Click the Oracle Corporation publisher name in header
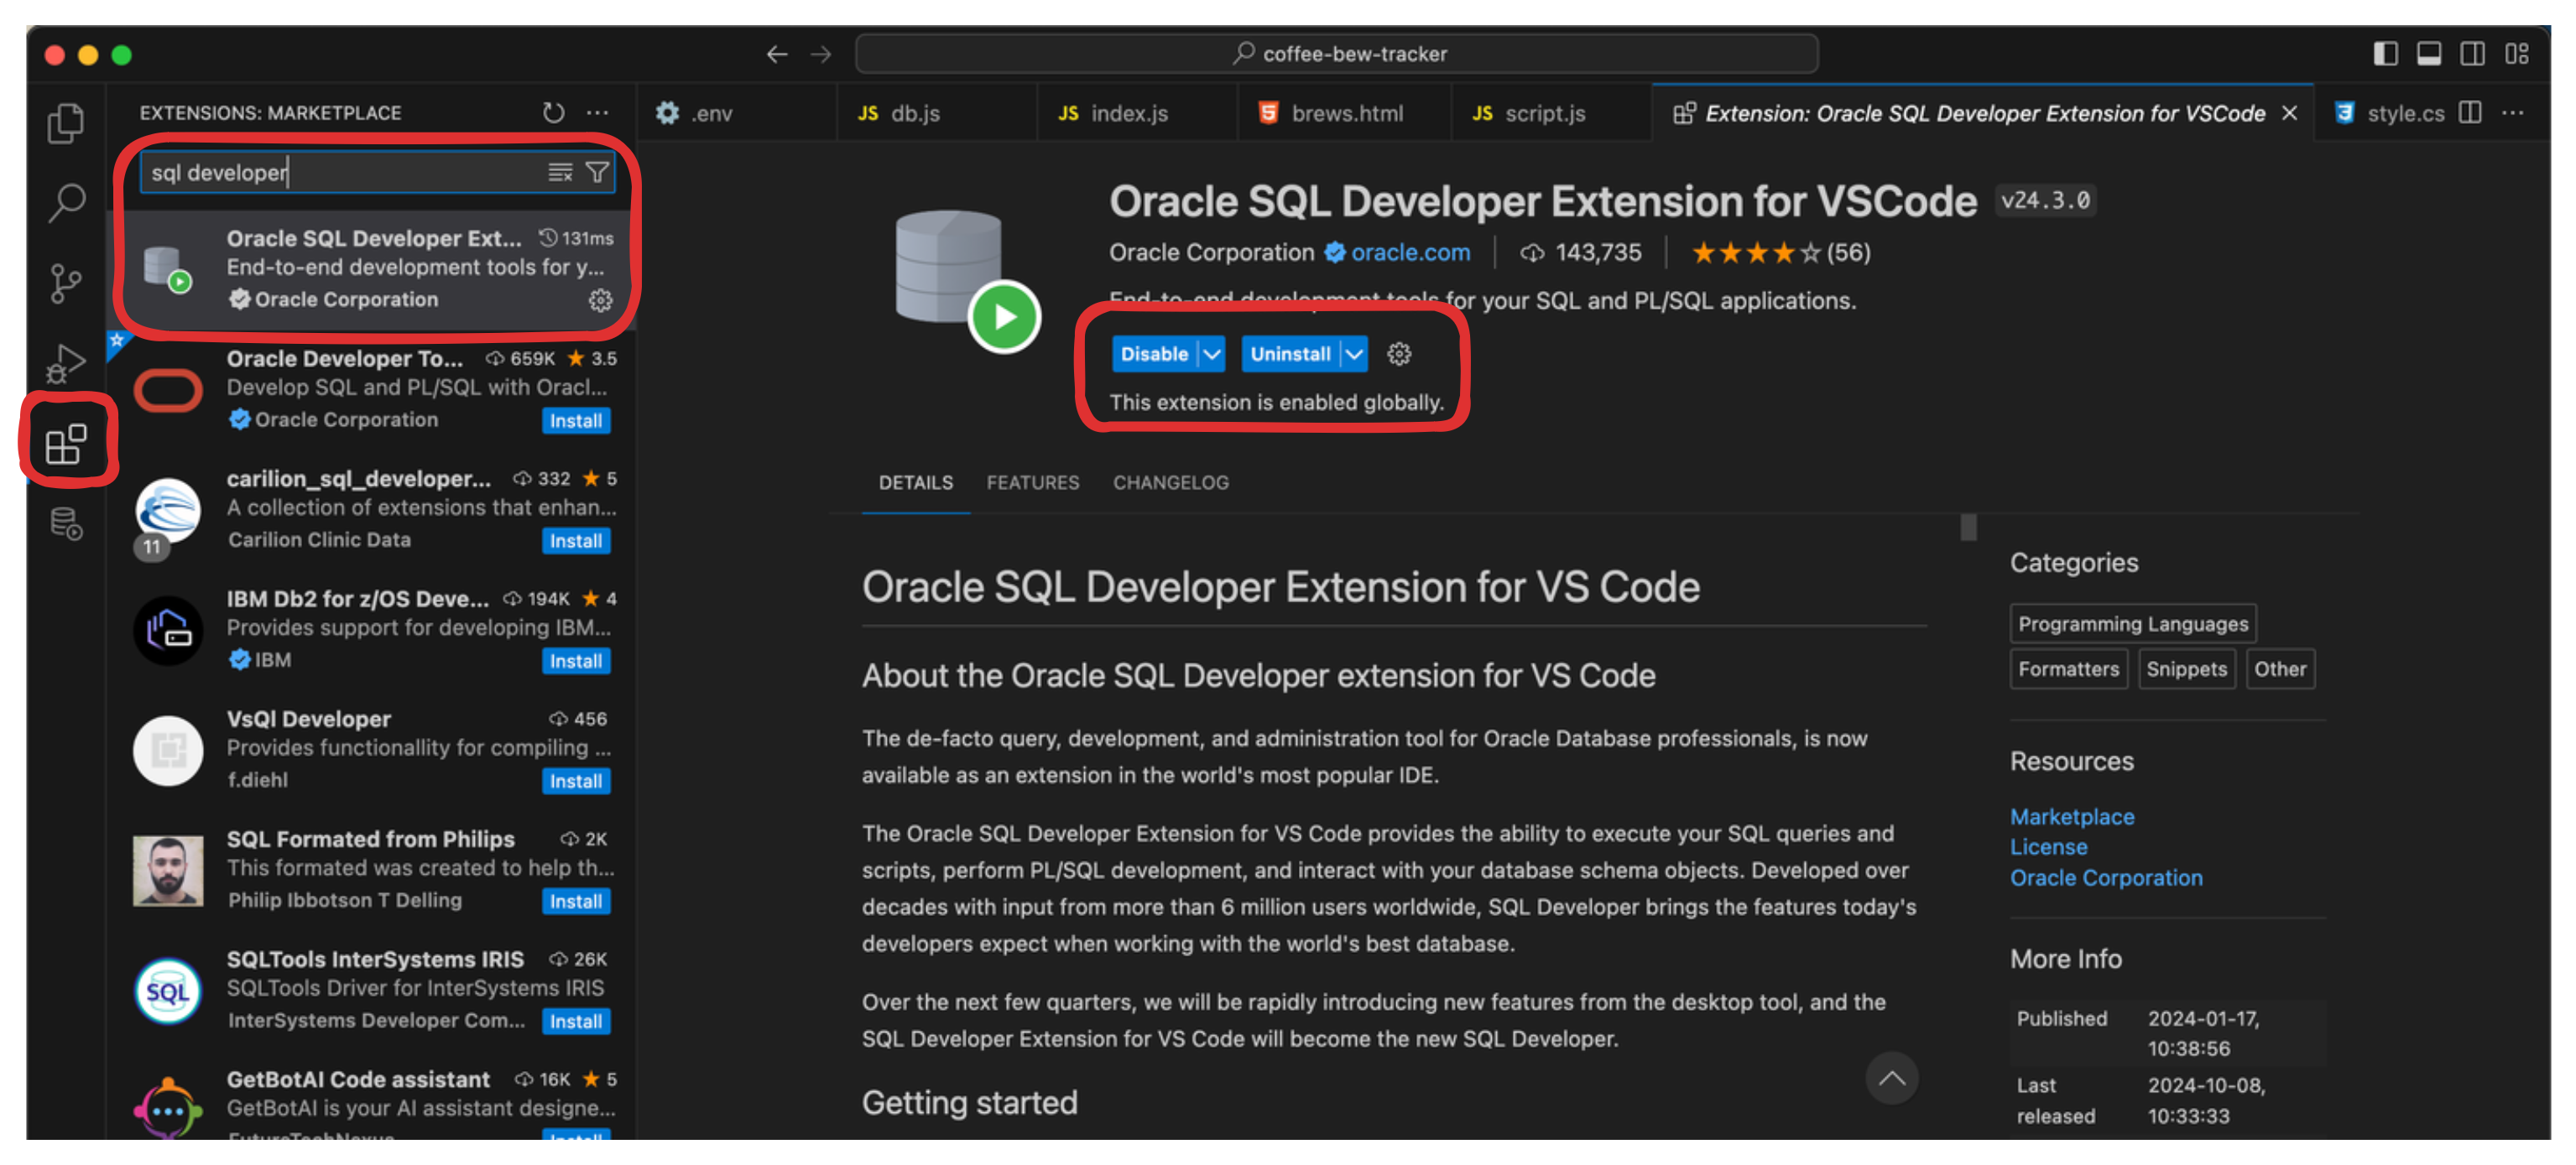 coord(1211,253)
